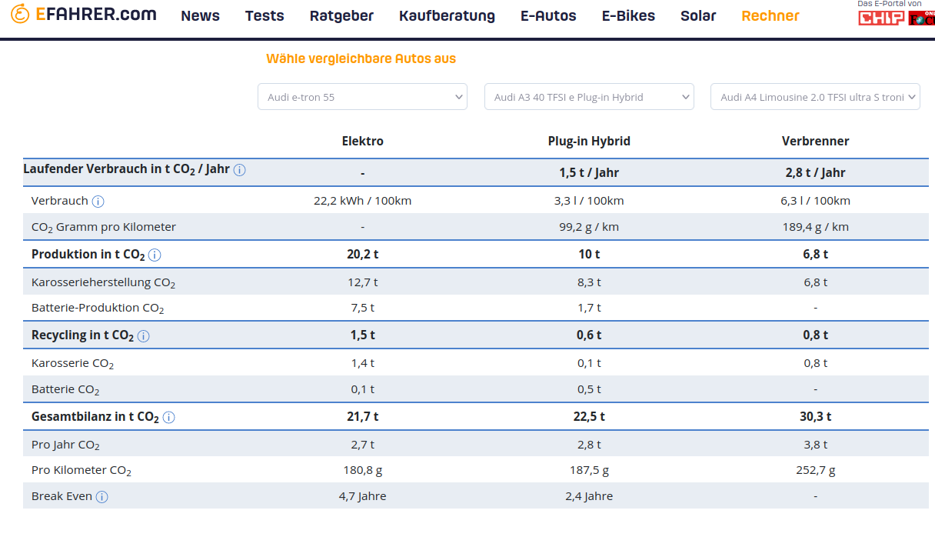Open the Tests menu

pyautogui.click(x=265, y=16)
